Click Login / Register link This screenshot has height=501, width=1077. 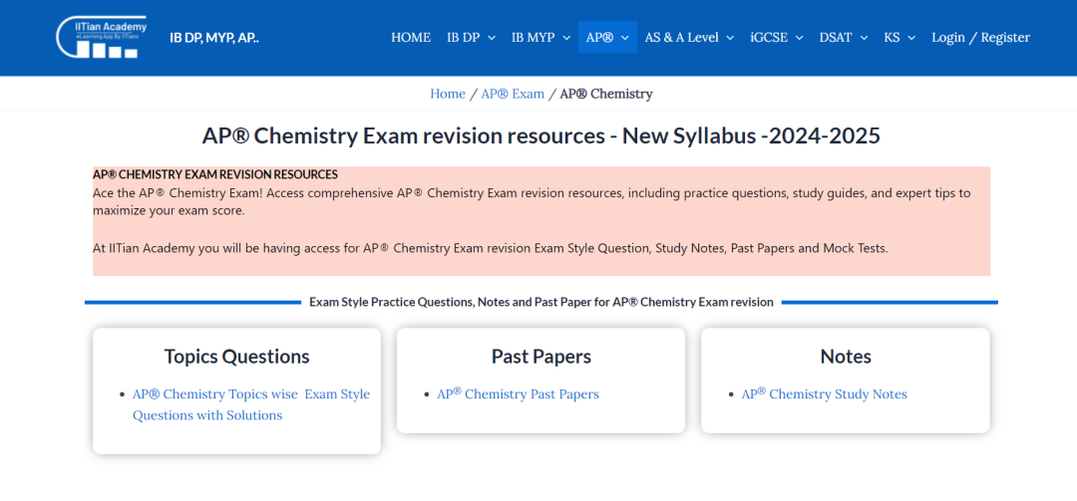(981, 37)
